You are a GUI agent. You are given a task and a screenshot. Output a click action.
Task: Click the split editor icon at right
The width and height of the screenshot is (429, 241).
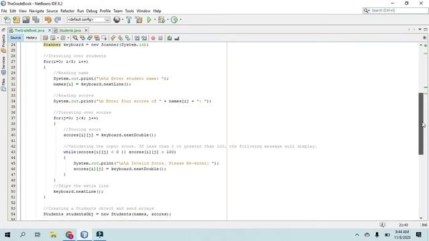[x=424, y=37]
